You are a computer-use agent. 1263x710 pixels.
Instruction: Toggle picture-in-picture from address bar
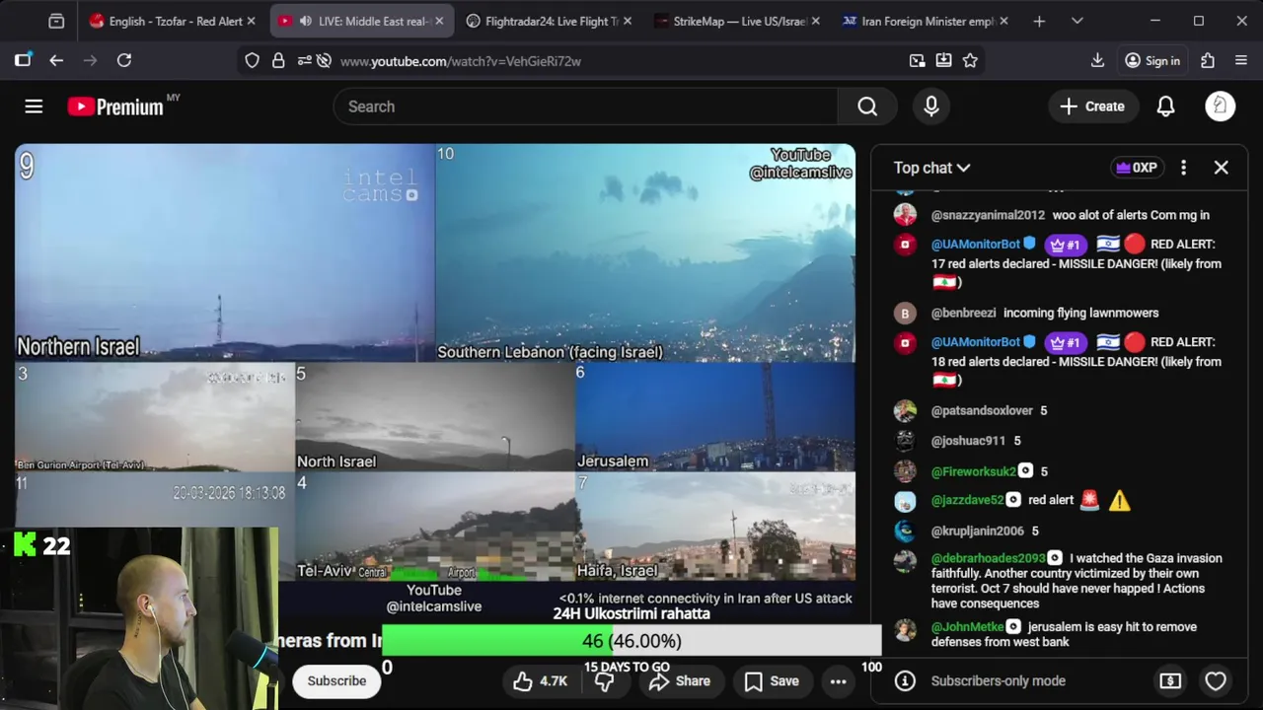pos(917,61)
